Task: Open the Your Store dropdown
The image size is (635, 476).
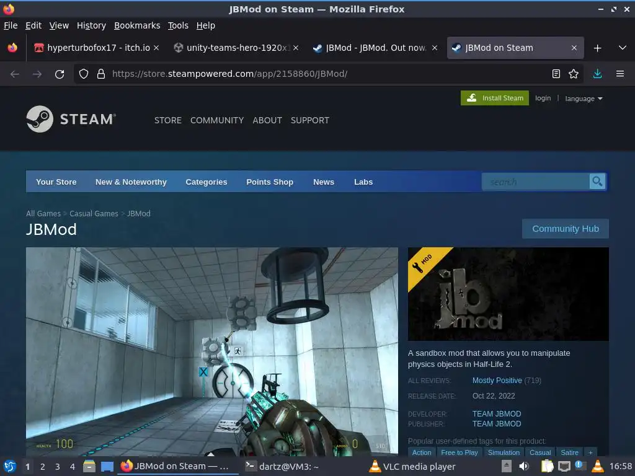Action: pyautogui.click(x=56, y=182)
